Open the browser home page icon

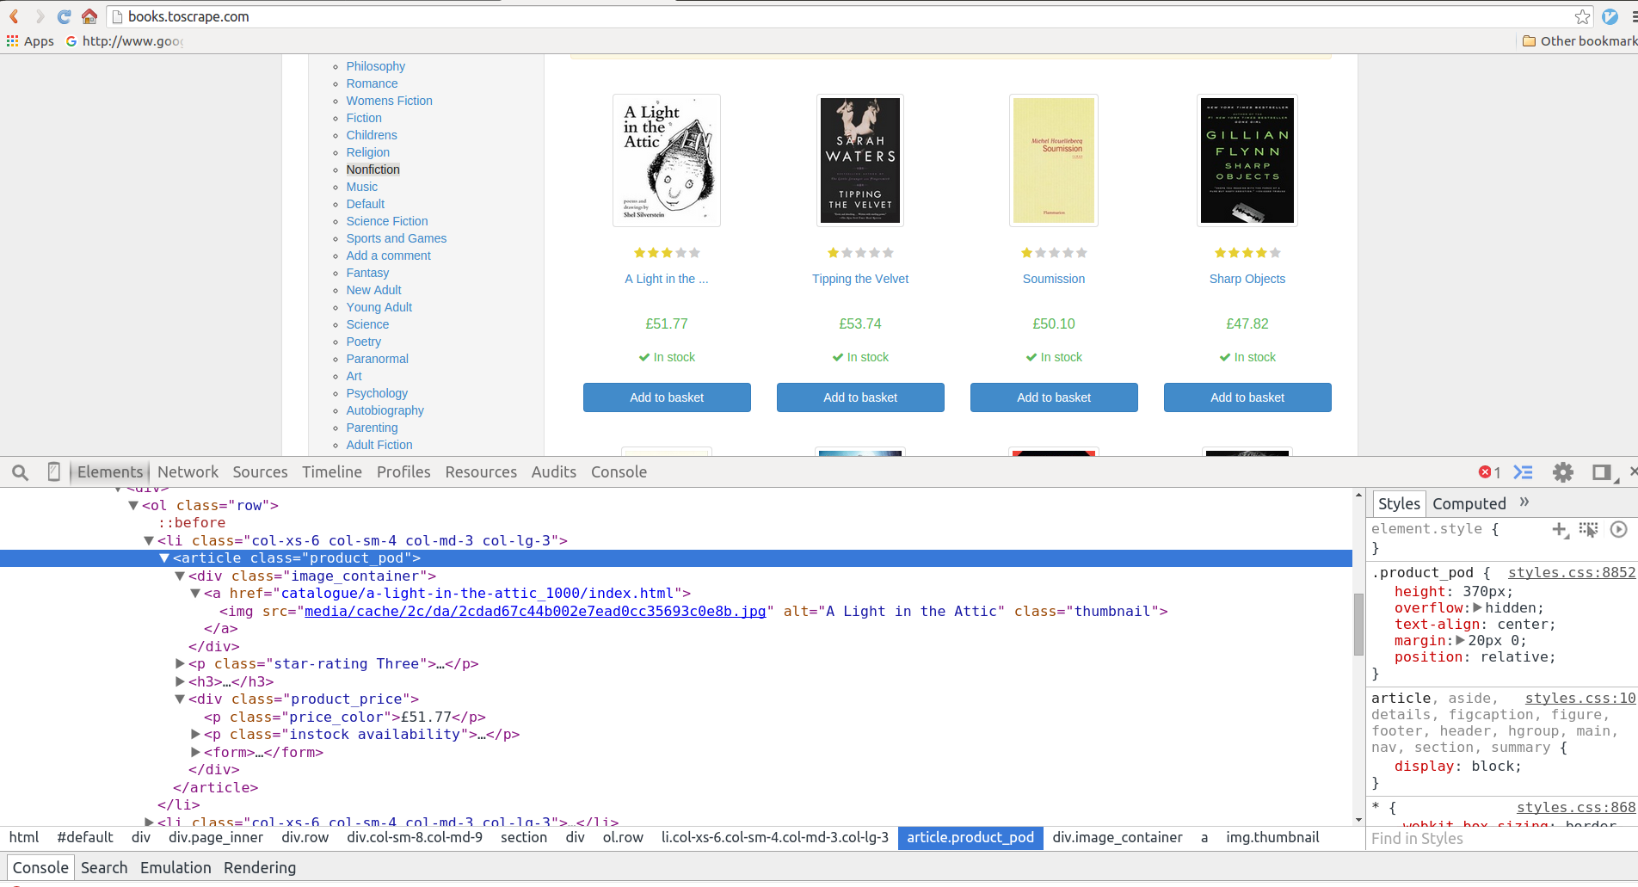click(89, 16)
